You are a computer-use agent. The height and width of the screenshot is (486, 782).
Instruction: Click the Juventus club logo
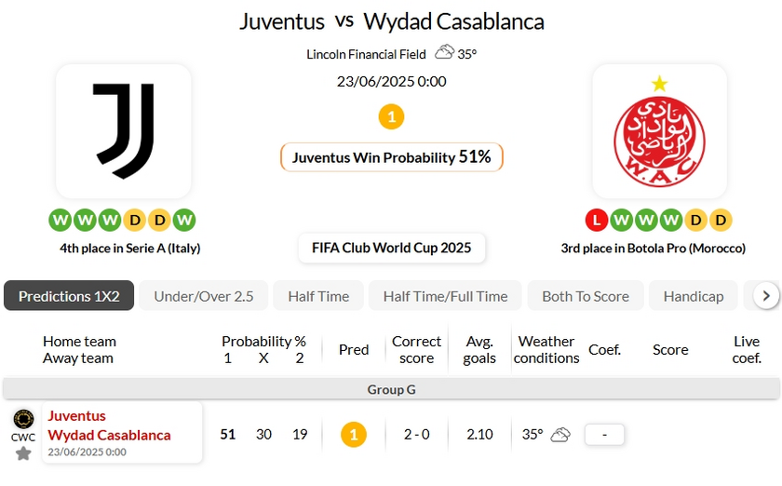point(123,130)
